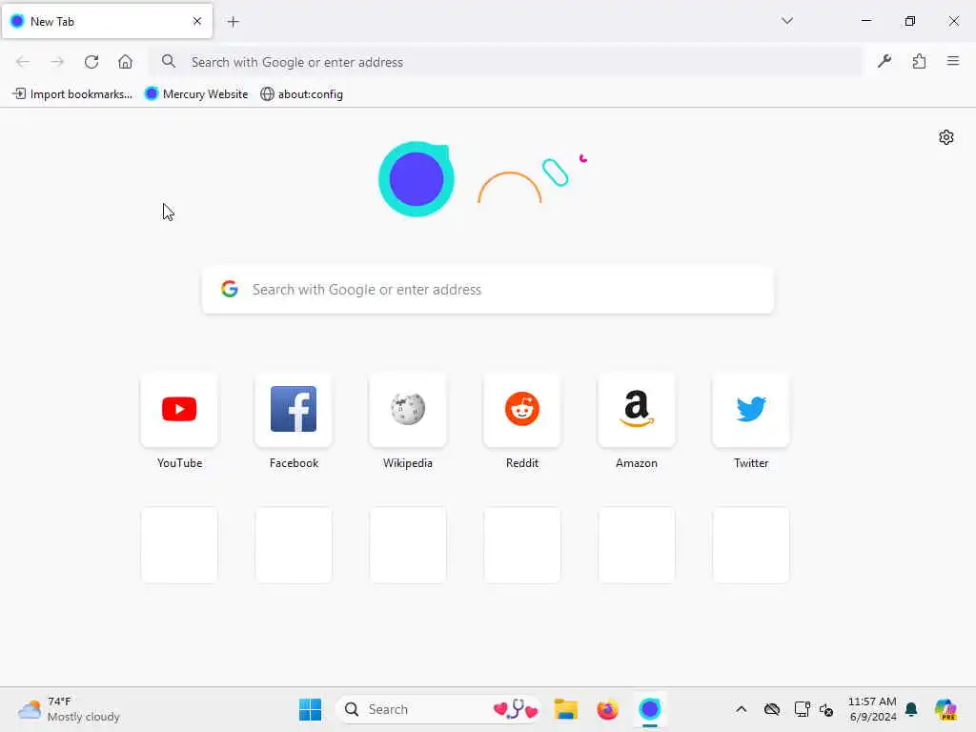
Task: Click the Amazon label text
Action: click(636, 463)
